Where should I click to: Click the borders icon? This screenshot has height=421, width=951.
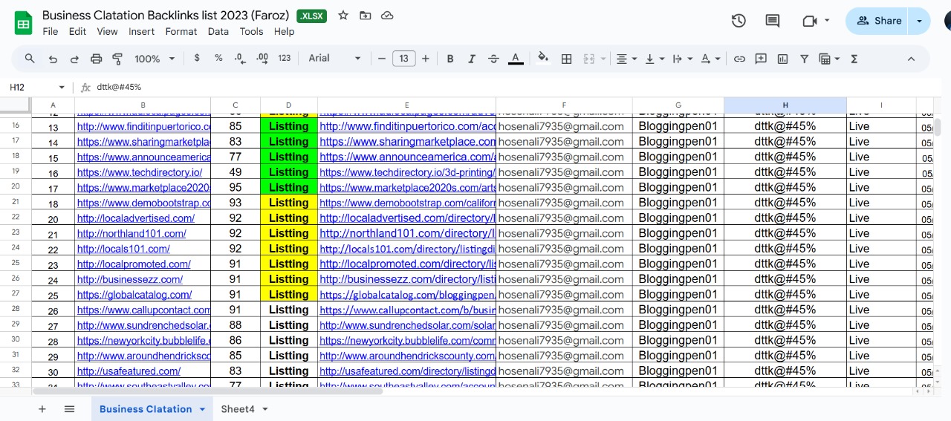coord(566,59)
